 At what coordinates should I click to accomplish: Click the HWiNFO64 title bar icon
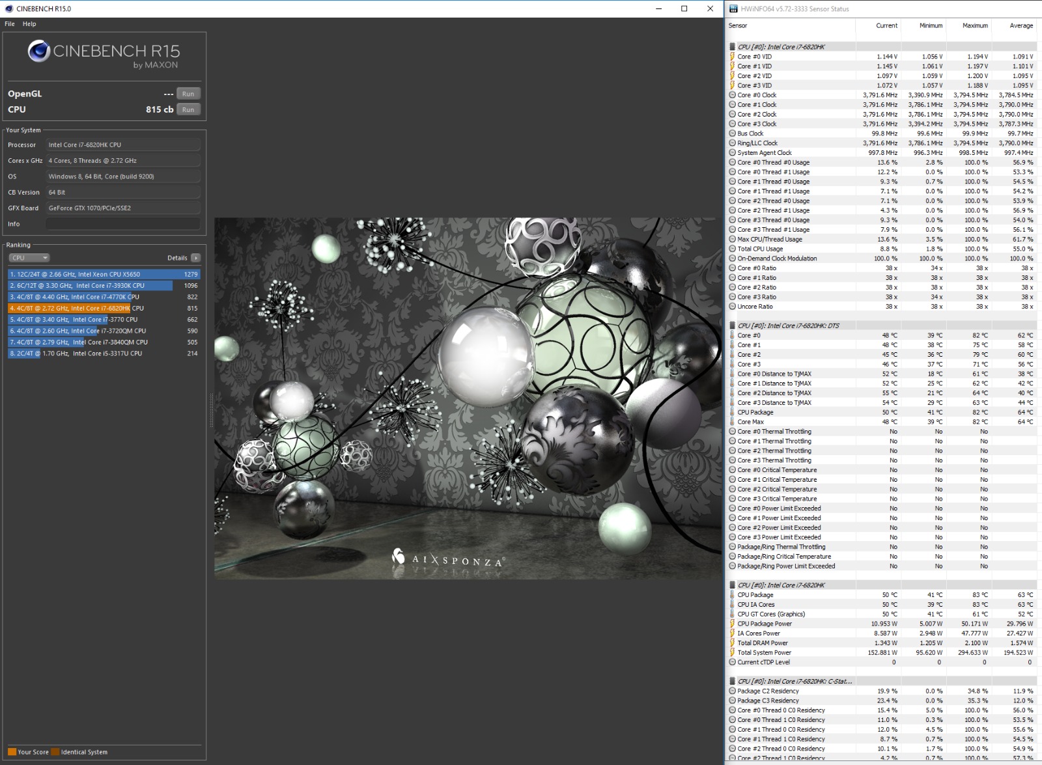coord(733,8)
